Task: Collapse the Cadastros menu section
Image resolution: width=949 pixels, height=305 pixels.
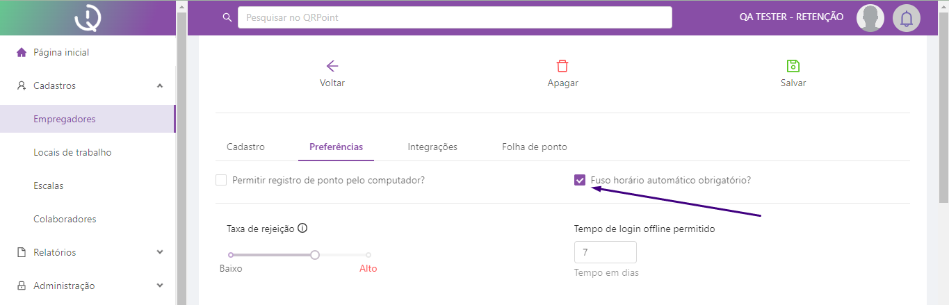Action: click(x=160, y=85)
